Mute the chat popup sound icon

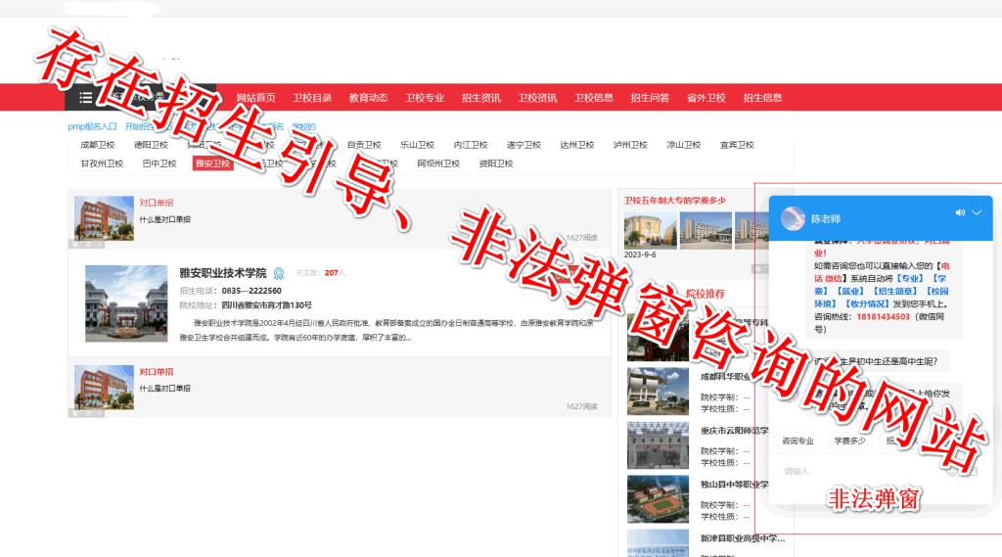pyautogui.click(x=960, y=212)
